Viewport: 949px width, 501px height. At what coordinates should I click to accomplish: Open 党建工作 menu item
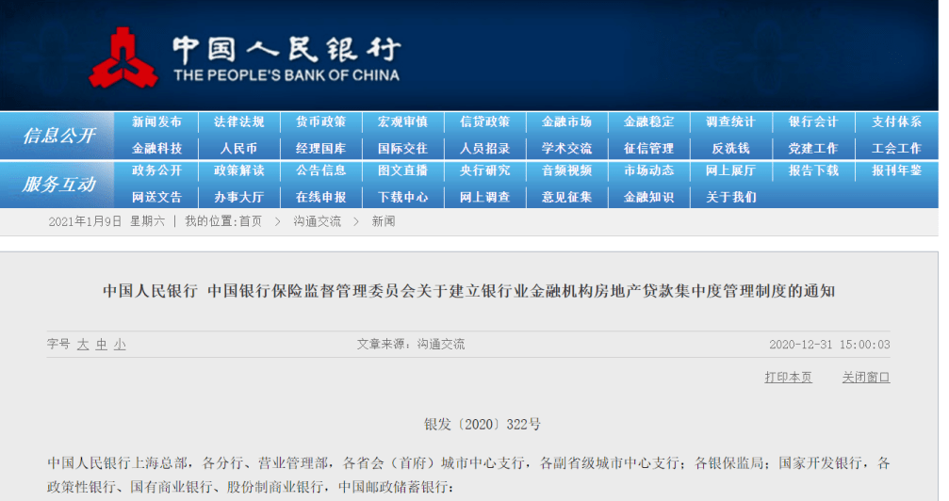click(x=813, y=148)
